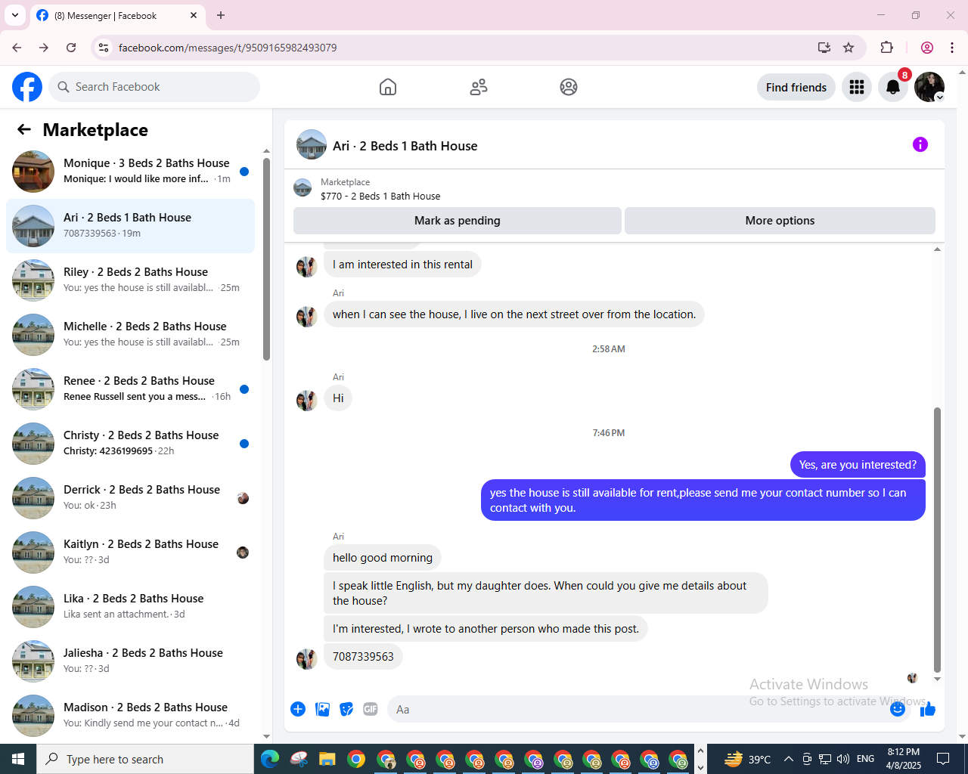Click chat scroll down arrow

point(938,679)
